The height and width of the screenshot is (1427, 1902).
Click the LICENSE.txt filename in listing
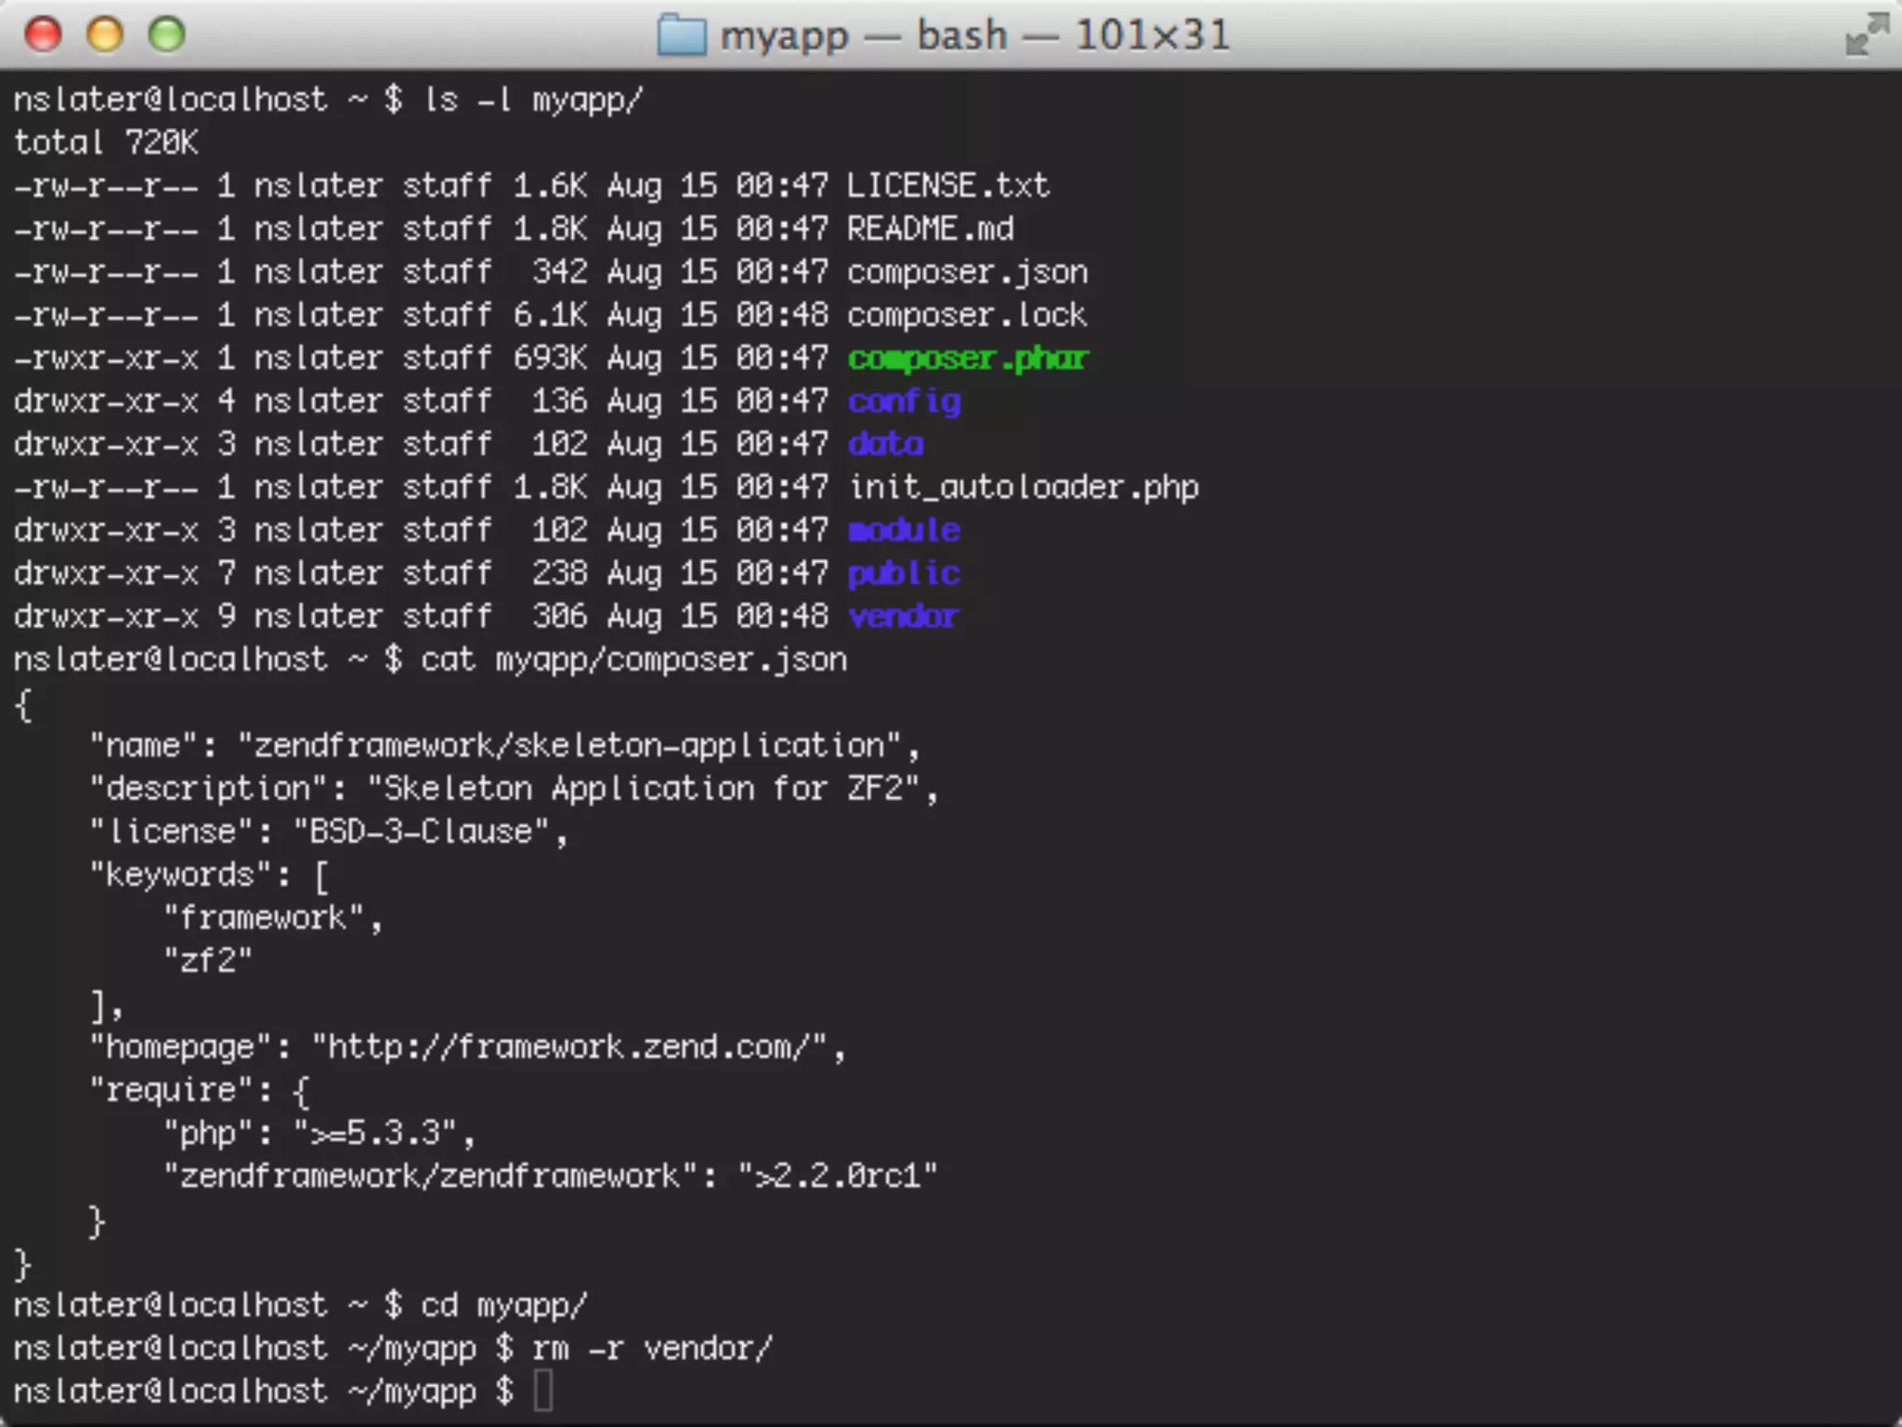pos(948,186)
